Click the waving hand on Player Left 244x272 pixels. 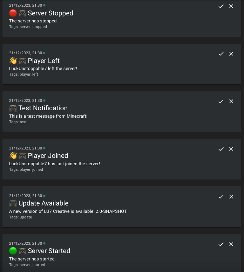point(13,61)
